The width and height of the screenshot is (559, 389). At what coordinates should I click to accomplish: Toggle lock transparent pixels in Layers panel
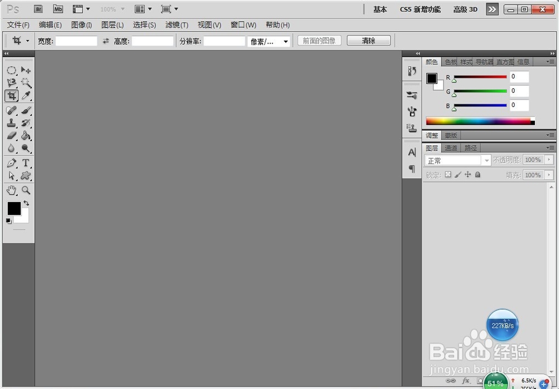448,175
